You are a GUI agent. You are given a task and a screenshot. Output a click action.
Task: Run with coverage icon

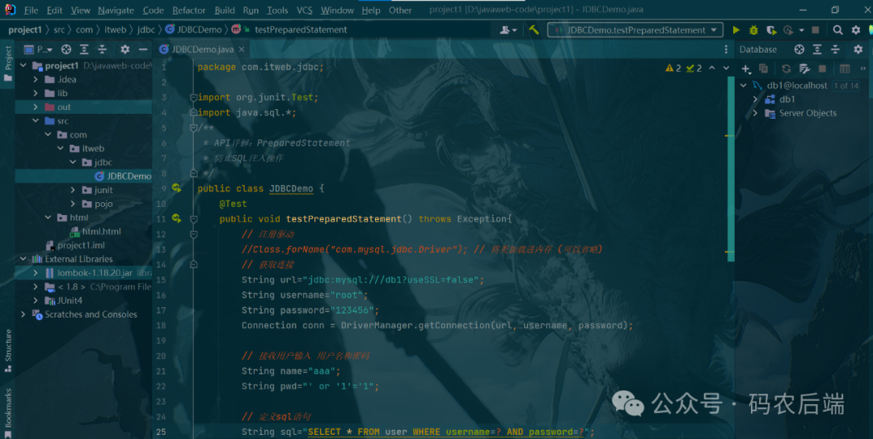point(771,30)
